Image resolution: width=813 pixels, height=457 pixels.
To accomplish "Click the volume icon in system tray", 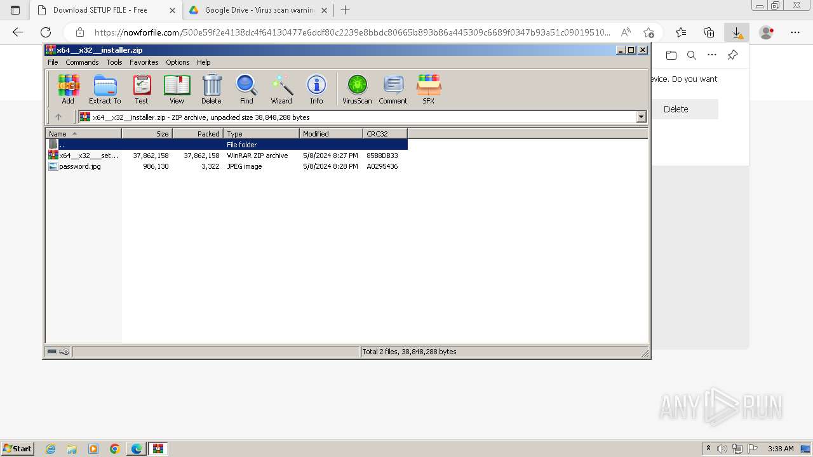I will click(722, 449).
